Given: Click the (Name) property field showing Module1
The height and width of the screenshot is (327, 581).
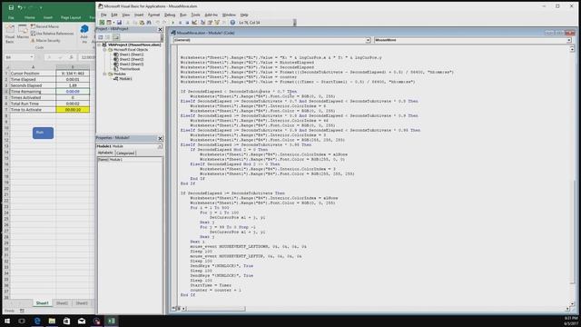Looking at the screenshot, I should point(135,160).
